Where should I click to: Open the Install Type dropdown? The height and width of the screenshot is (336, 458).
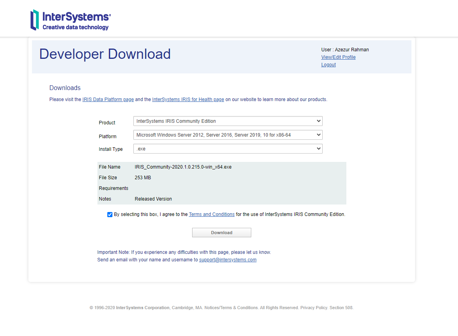point(228,148)
